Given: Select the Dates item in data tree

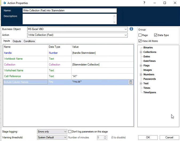Looking at the screenshot, I should (x=147, y=57).
